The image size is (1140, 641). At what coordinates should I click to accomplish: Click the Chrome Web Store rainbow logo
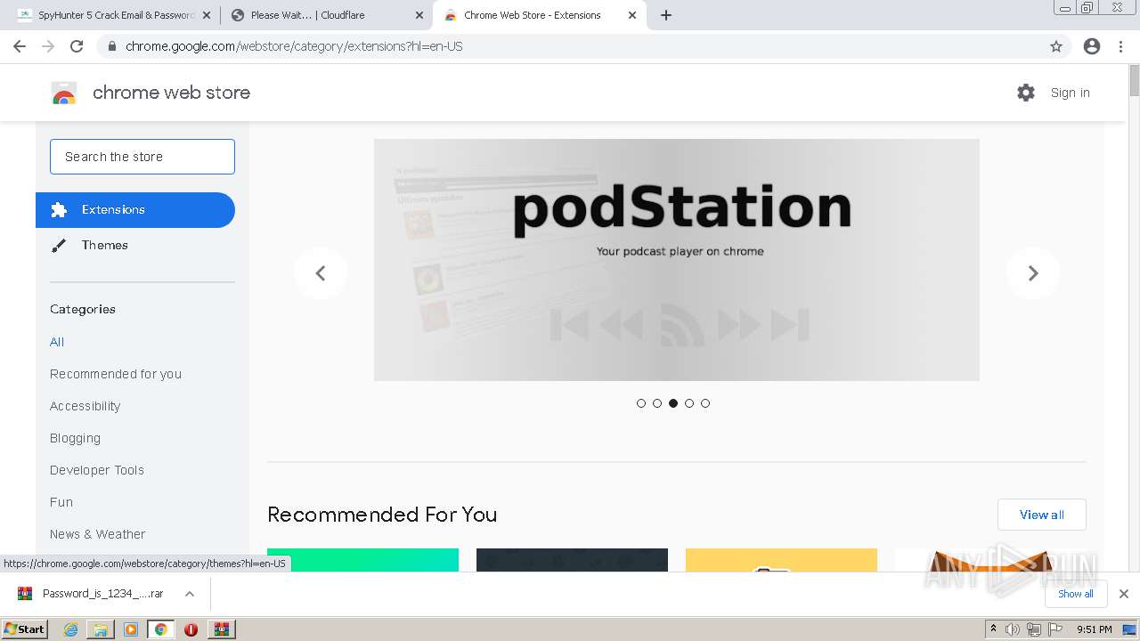pyautogui.click(x=64, y=93)
